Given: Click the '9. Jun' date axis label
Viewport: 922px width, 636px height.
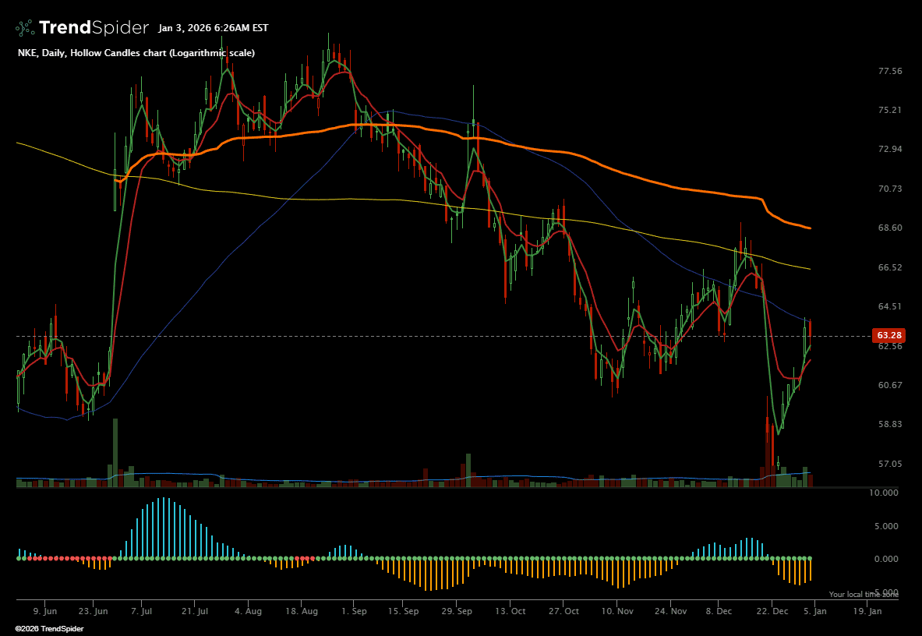Looking at the screenshot, I should [45, 612].
